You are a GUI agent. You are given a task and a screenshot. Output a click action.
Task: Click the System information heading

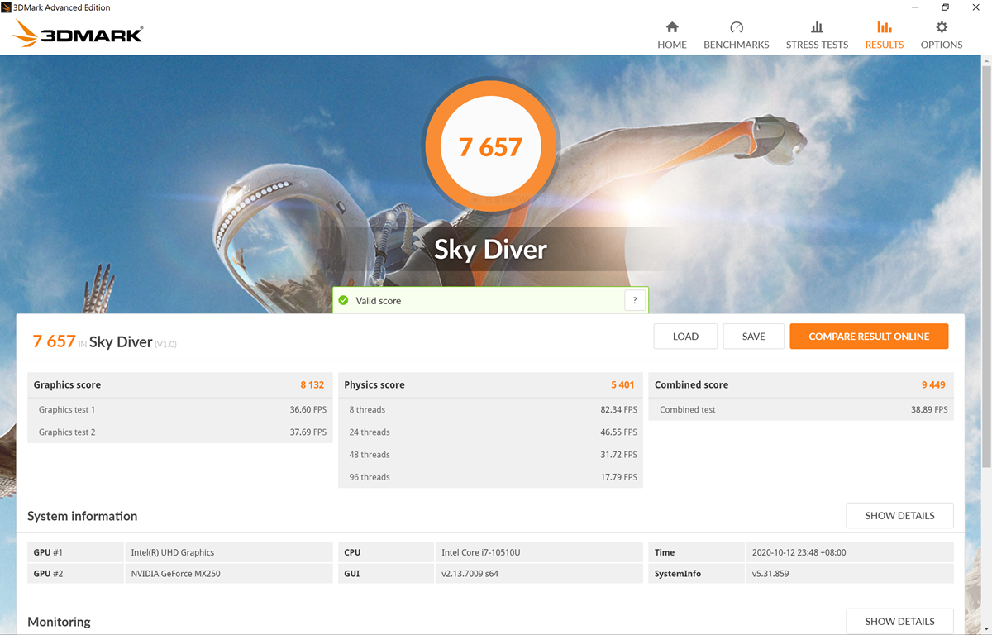(82, 516)
